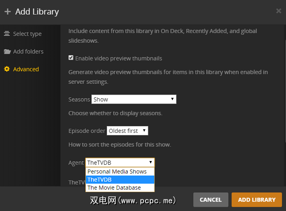Click the Add Library title text
Viewport: 286px width, 211px height.
pyautogui.click(x=37, y=12)
